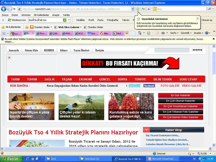The image size is (216, 162).
Task: Click the broken image red X placeholder
Action: [9, 58]
